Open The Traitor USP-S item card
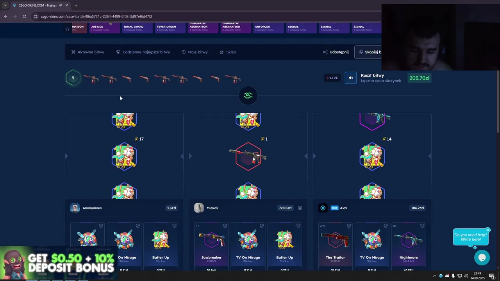The width and height of the screenshot is (500, 281). pyautogui.click(x=335, y=247)
